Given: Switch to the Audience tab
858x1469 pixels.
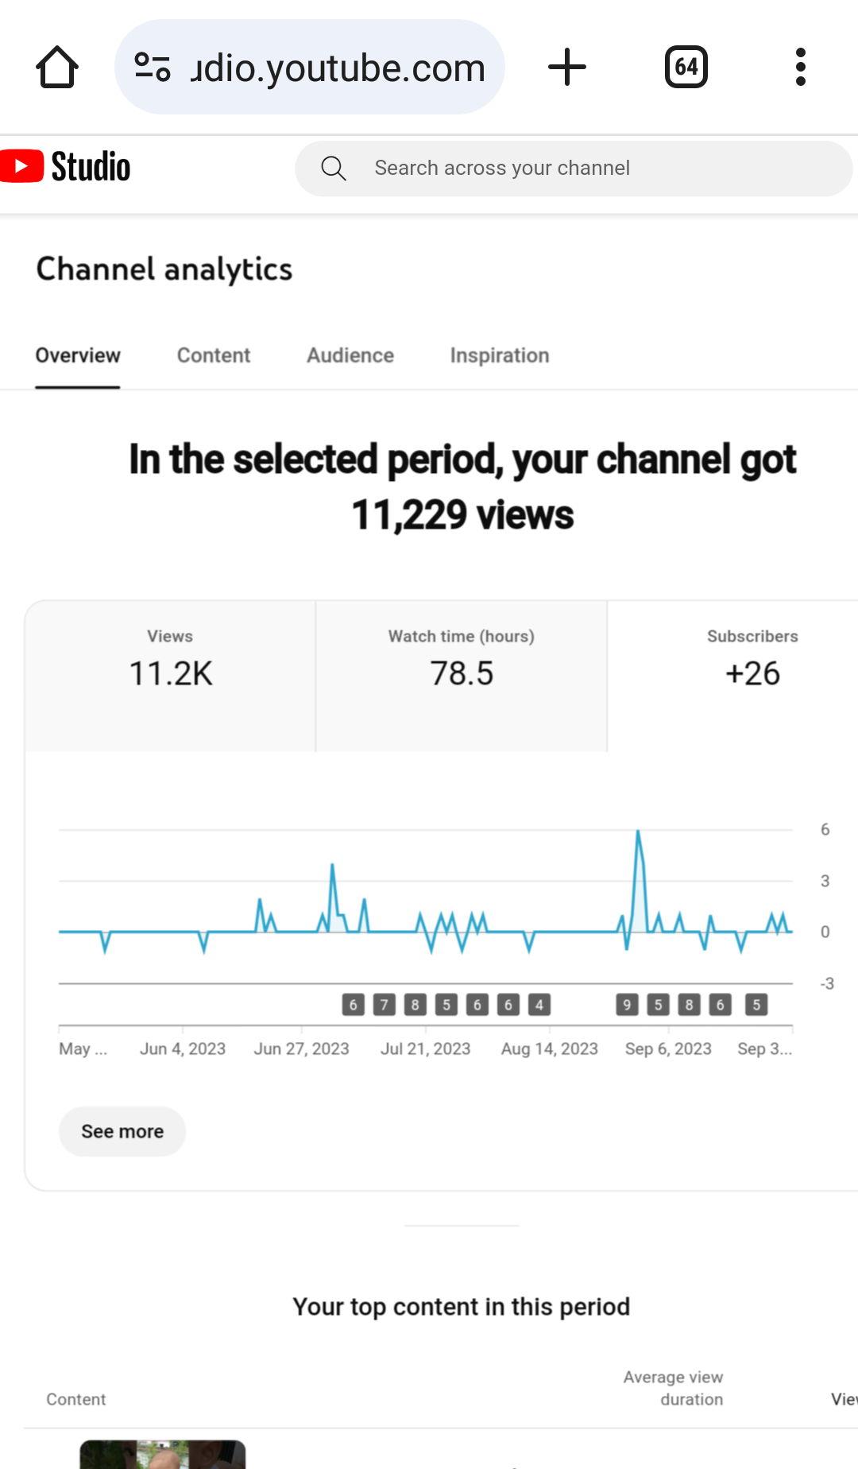Looking at the screenshot, I should click(350, 355).
